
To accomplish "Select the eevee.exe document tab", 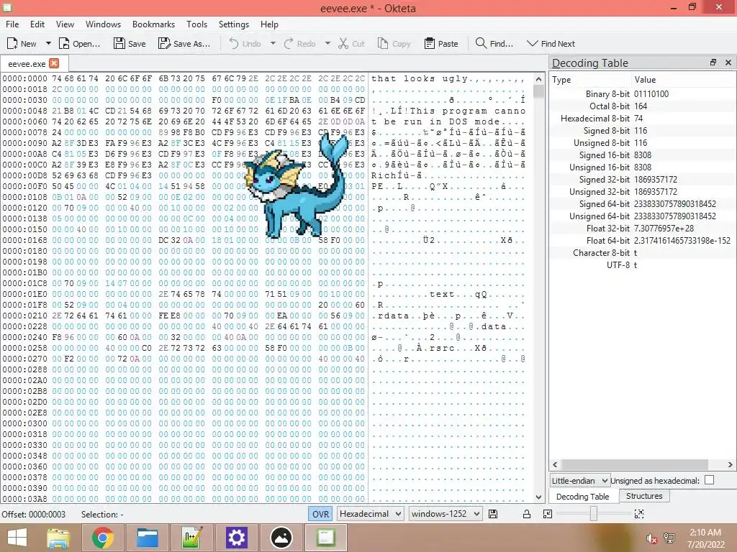I will point(27,64).
